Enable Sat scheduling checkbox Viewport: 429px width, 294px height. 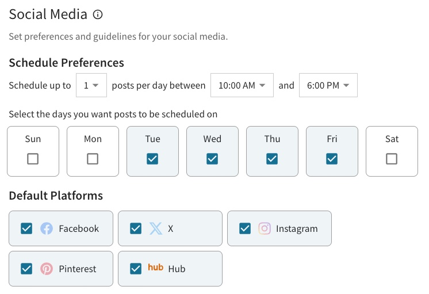click(392, 159)
